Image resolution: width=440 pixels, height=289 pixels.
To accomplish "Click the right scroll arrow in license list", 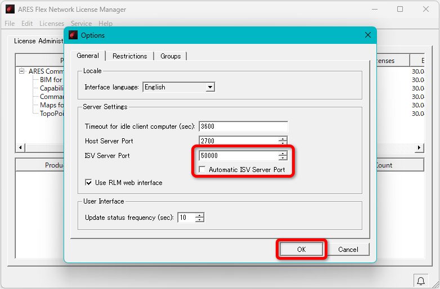I will point(419,147).
